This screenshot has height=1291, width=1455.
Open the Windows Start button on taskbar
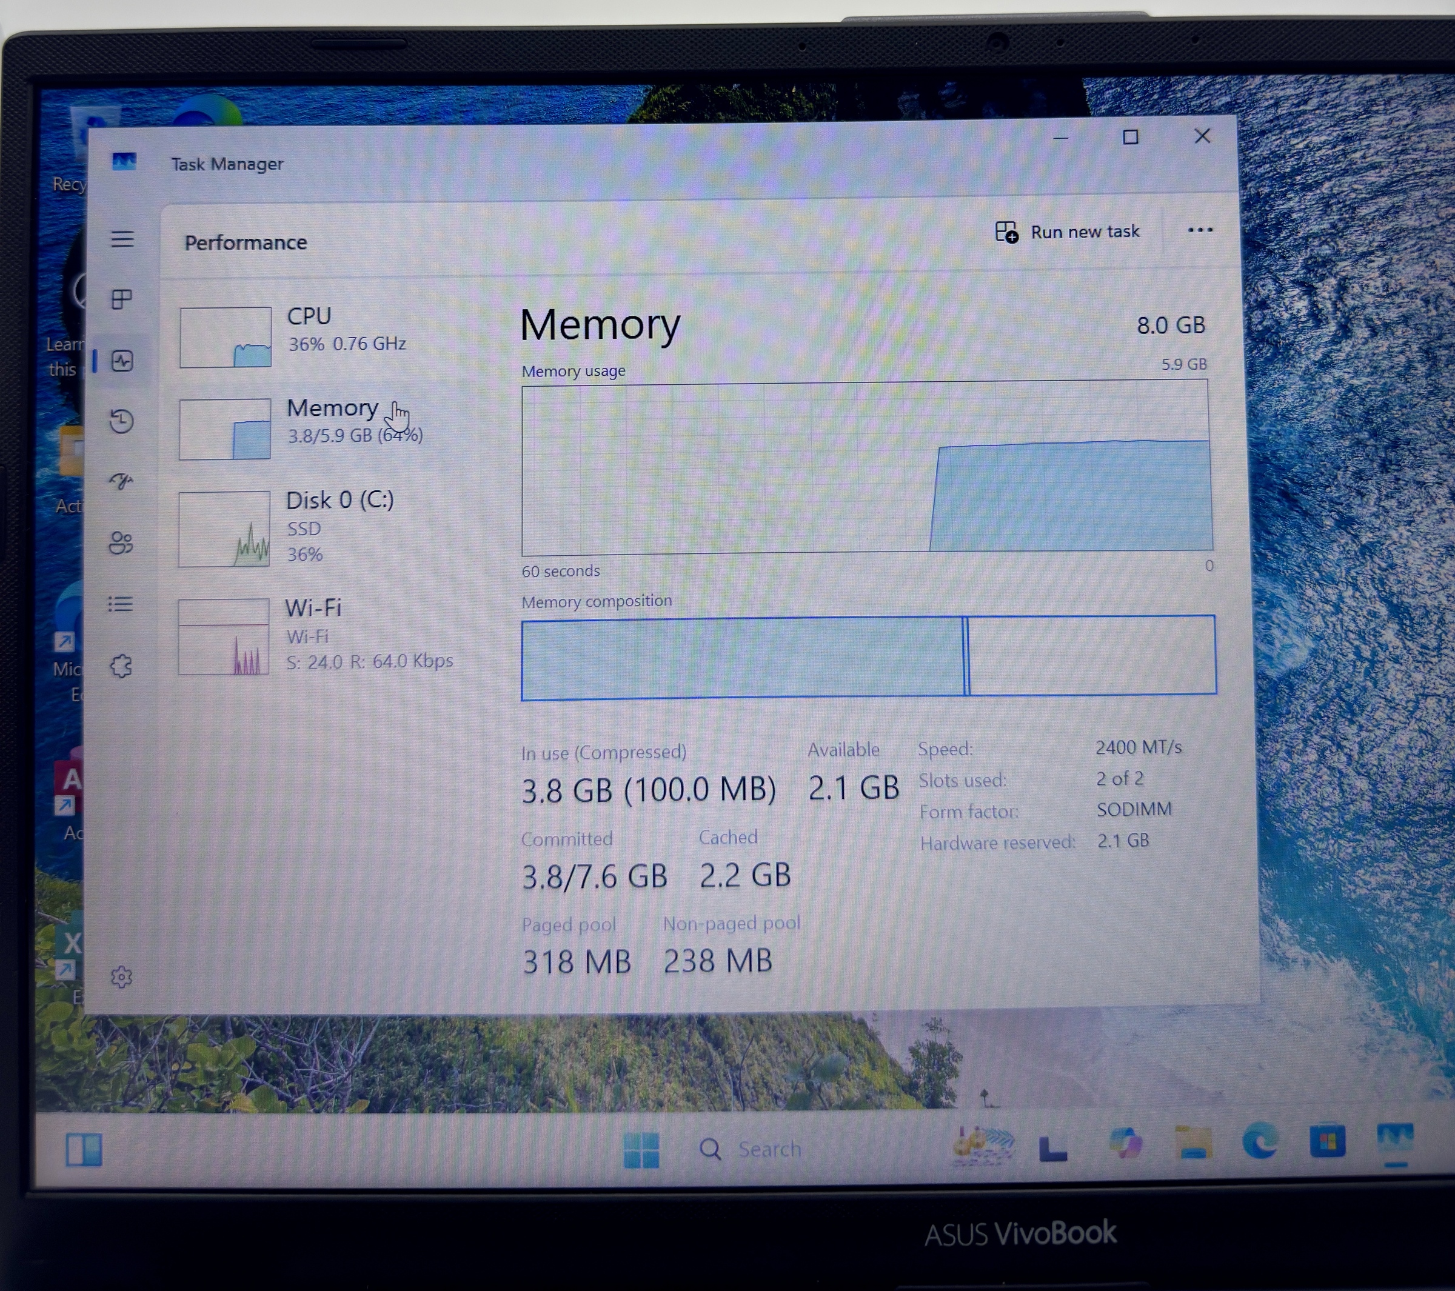coord(641,1149)
